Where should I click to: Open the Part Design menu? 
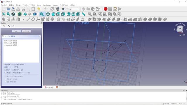pyautogui.click(x=47, y=5)
